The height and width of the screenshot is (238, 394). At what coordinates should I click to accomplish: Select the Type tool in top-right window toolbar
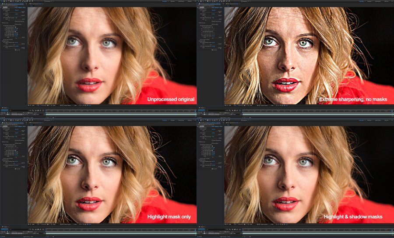click(x=217, y=1)
